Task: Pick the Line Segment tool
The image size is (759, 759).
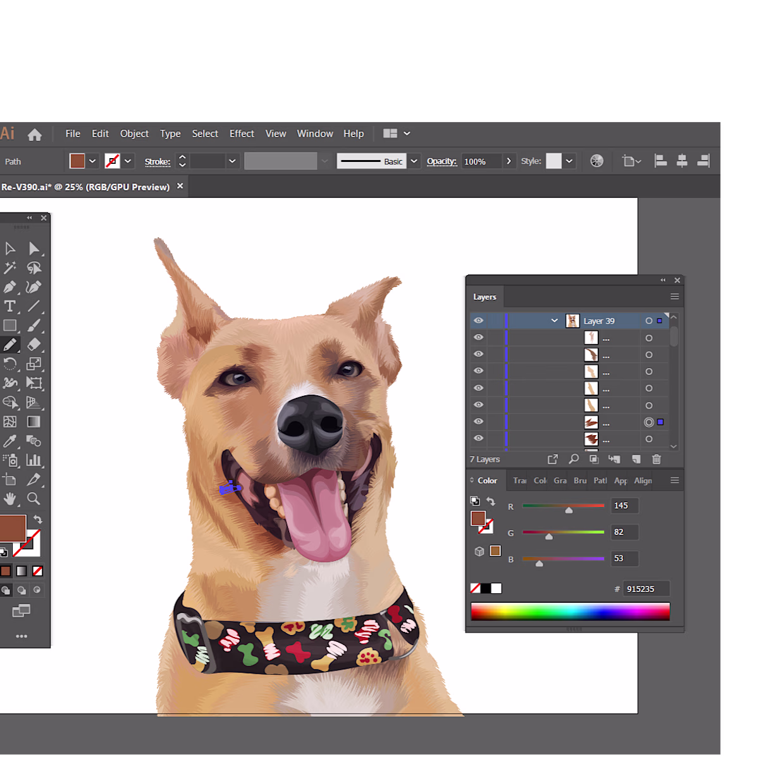Action: 34,306
